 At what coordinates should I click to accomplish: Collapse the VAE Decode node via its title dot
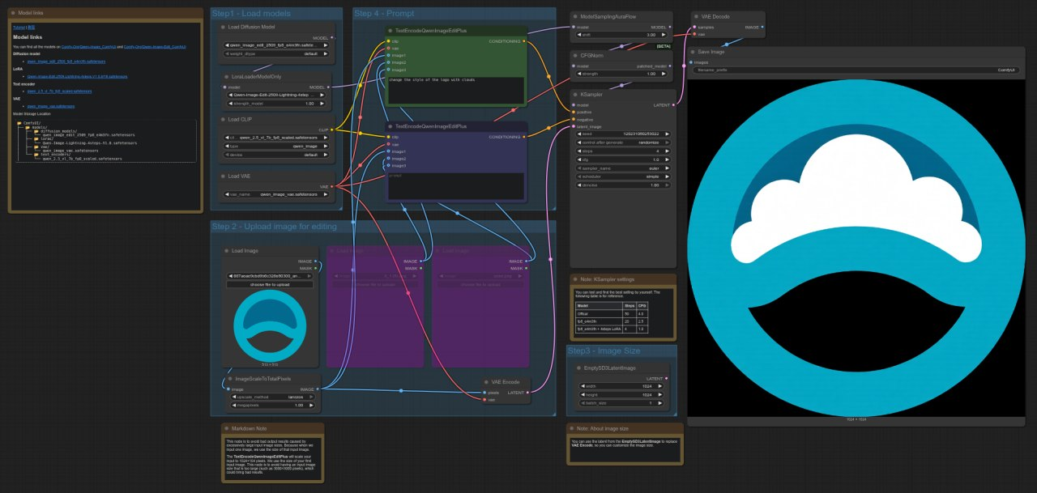tap(695, 16)
